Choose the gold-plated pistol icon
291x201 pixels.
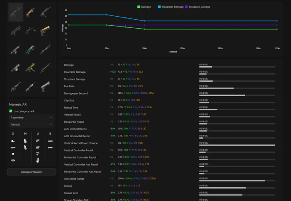pos(45,31)
